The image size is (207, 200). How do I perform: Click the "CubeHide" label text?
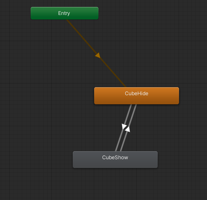(136, 94)
